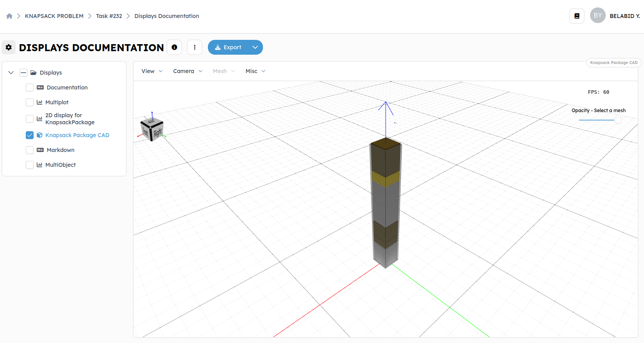
Task: Open the Mesh menu
Action: tap(224, 71)
